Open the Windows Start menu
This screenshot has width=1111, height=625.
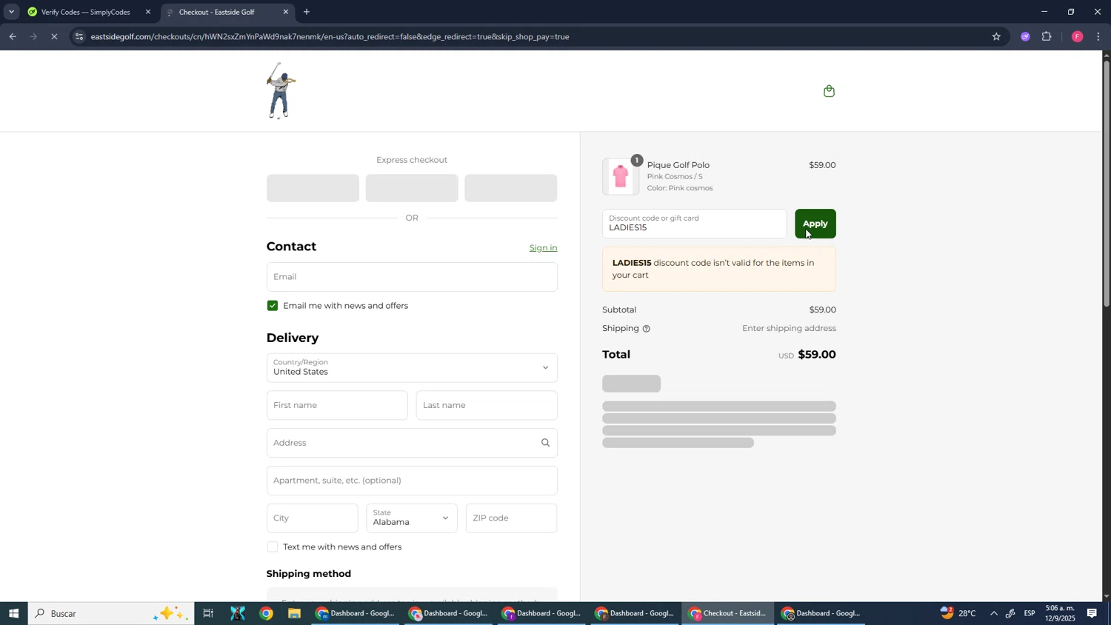13,613
